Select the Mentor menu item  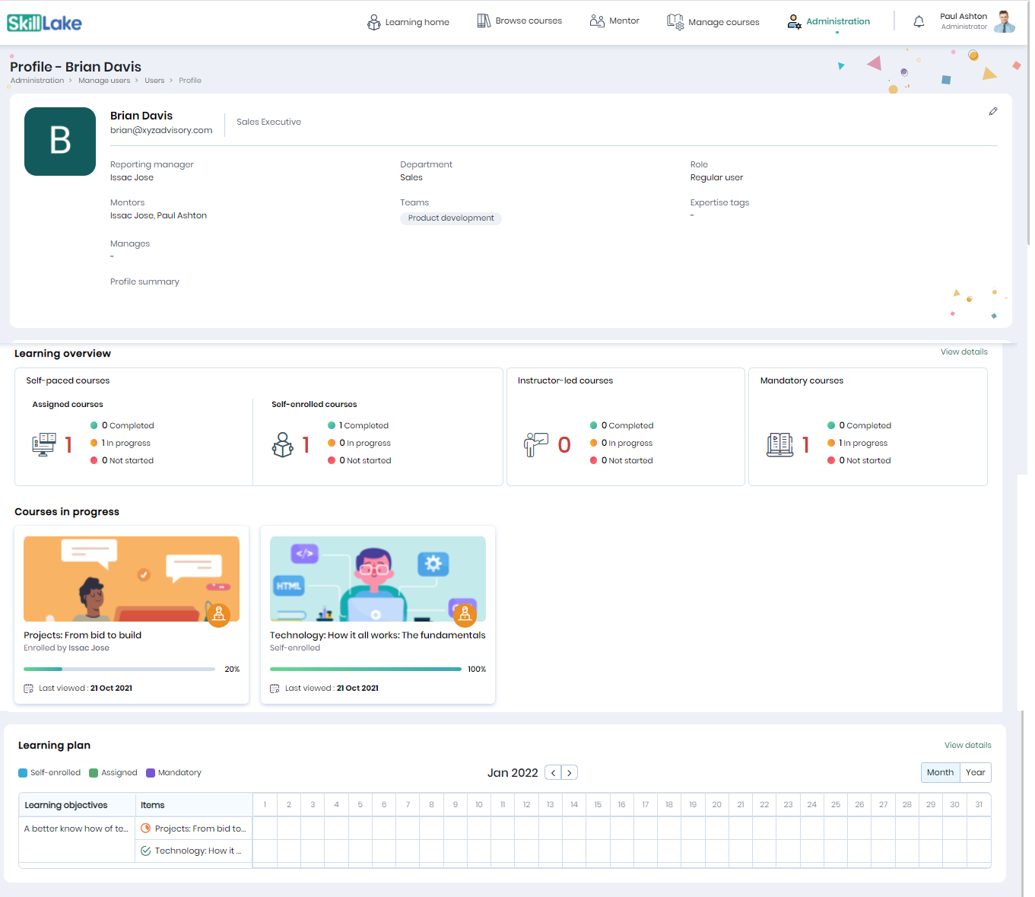pos(624,21)
